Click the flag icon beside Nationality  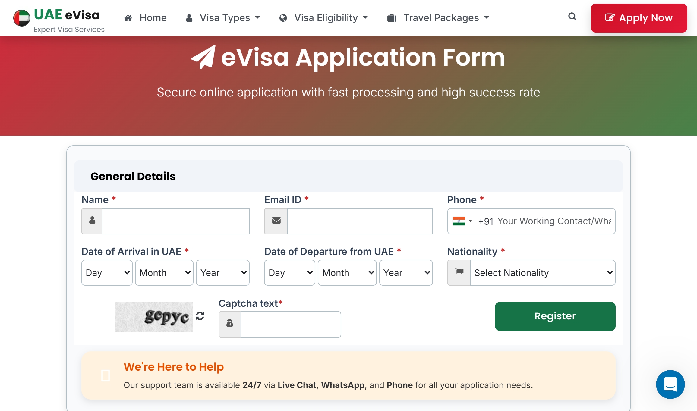[459, 272]
